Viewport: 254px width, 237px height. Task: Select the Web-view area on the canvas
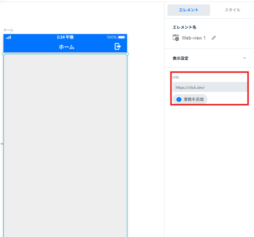pos(65,145)
